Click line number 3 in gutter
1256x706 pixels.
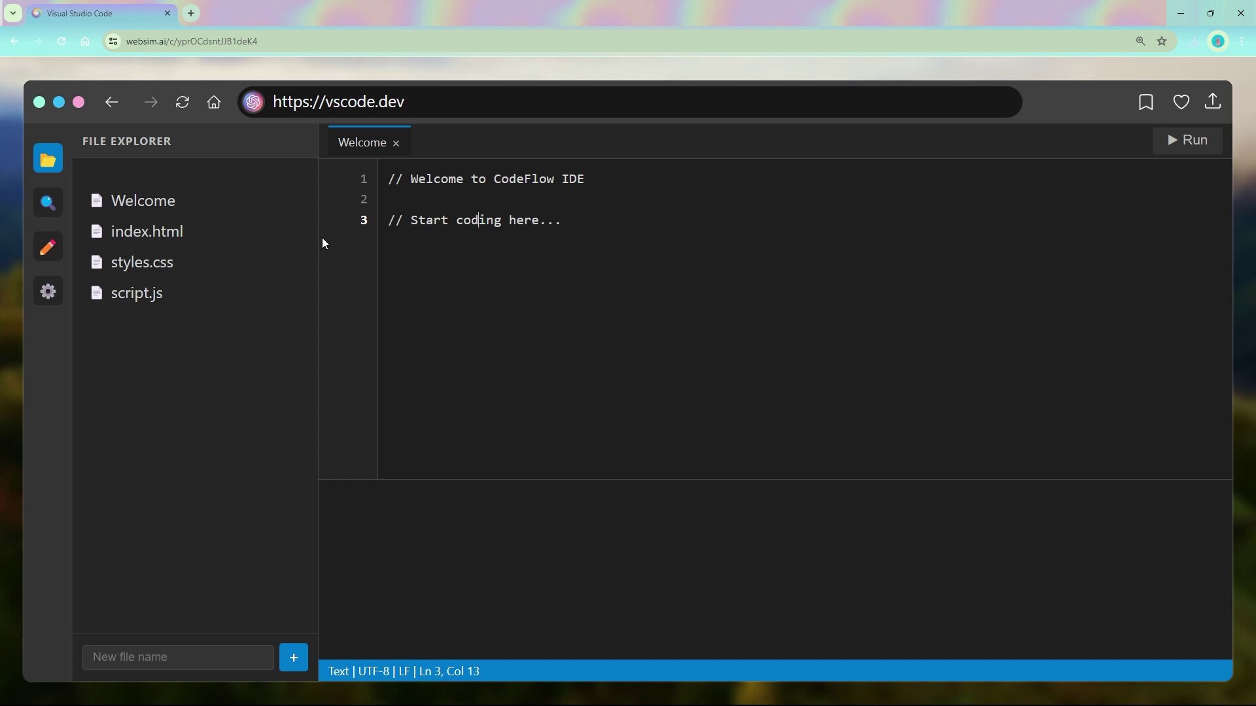coord(364,220)
